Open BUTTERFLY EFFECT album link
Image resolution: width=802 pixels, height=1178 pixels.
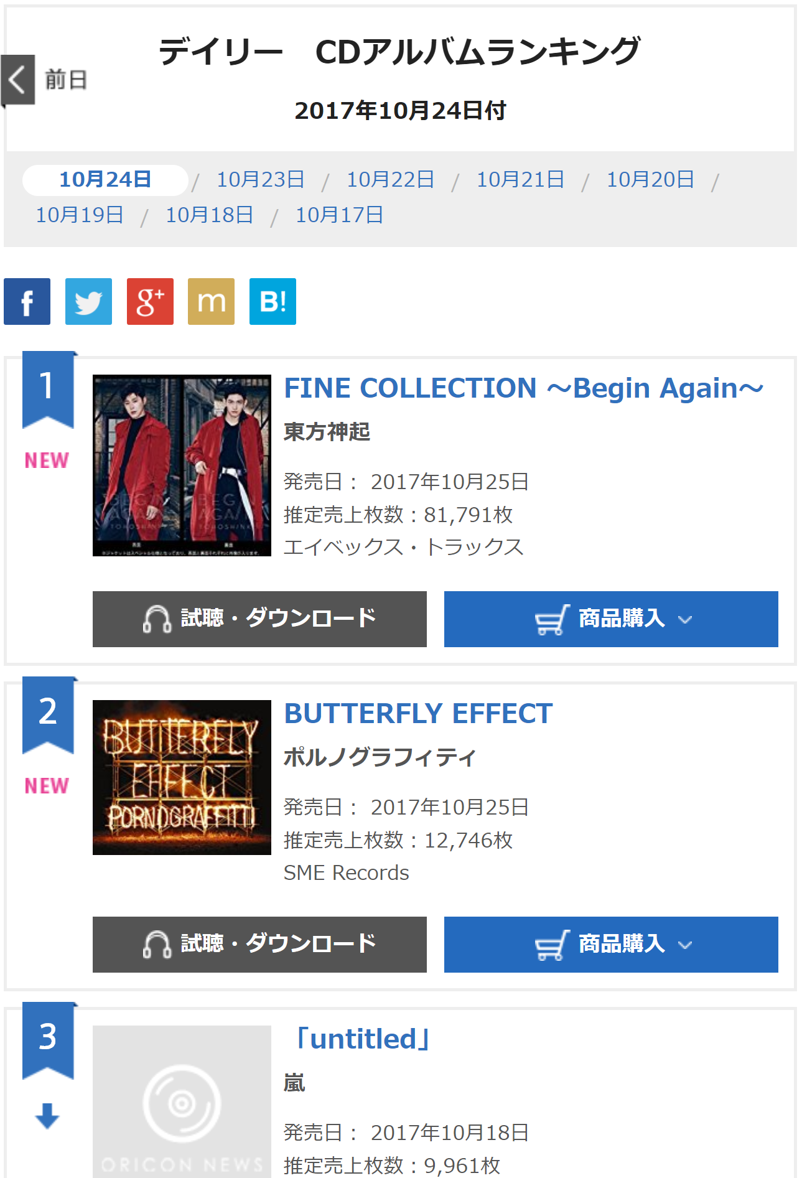pos(418,714)
